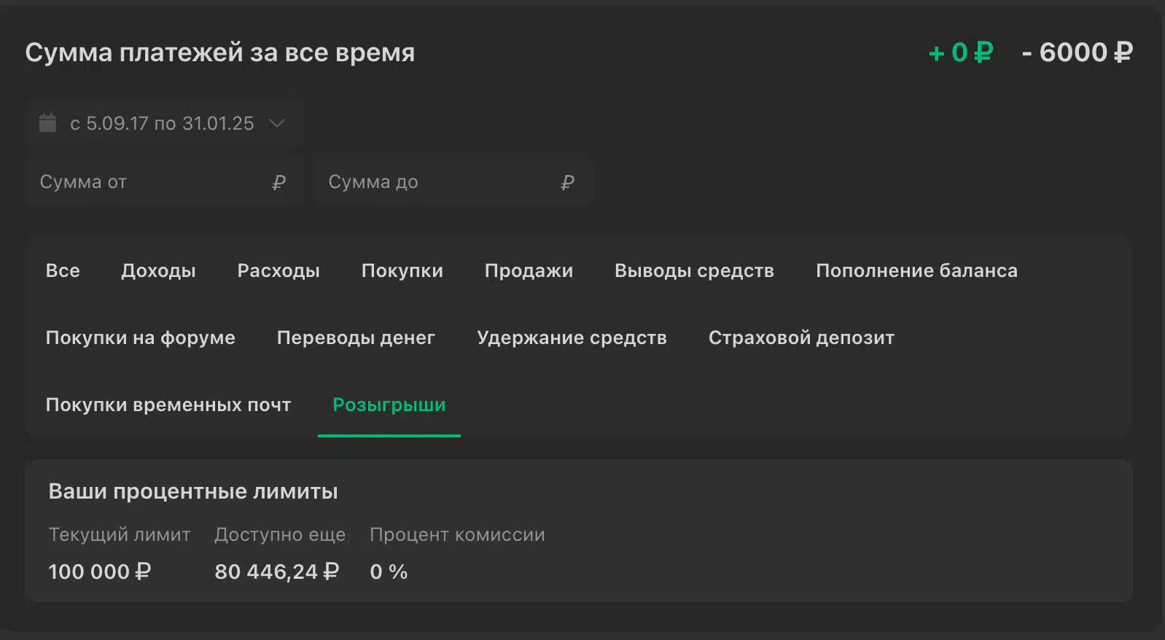This screenshot has width=1165, height=640.
Task: Click the calendar icon in date filter
Action: pyautogui.click(x=47, y=123)
